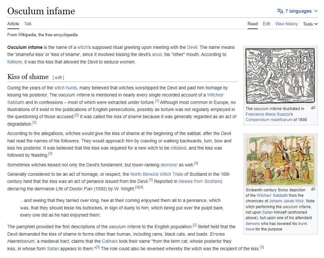Open Francesco Maria Guazzo link
Image resolution: width=324 pixels, height=258 pixels.
(x=268, y=114)
